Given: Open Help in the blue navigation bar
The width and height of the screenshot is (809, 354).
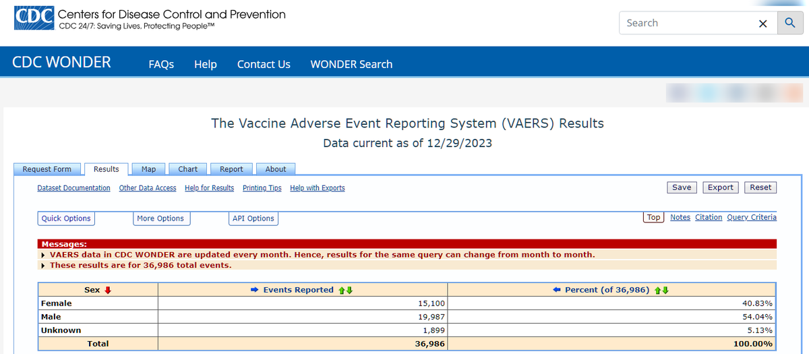Looking at the screenshot, I should pos(206,64).
